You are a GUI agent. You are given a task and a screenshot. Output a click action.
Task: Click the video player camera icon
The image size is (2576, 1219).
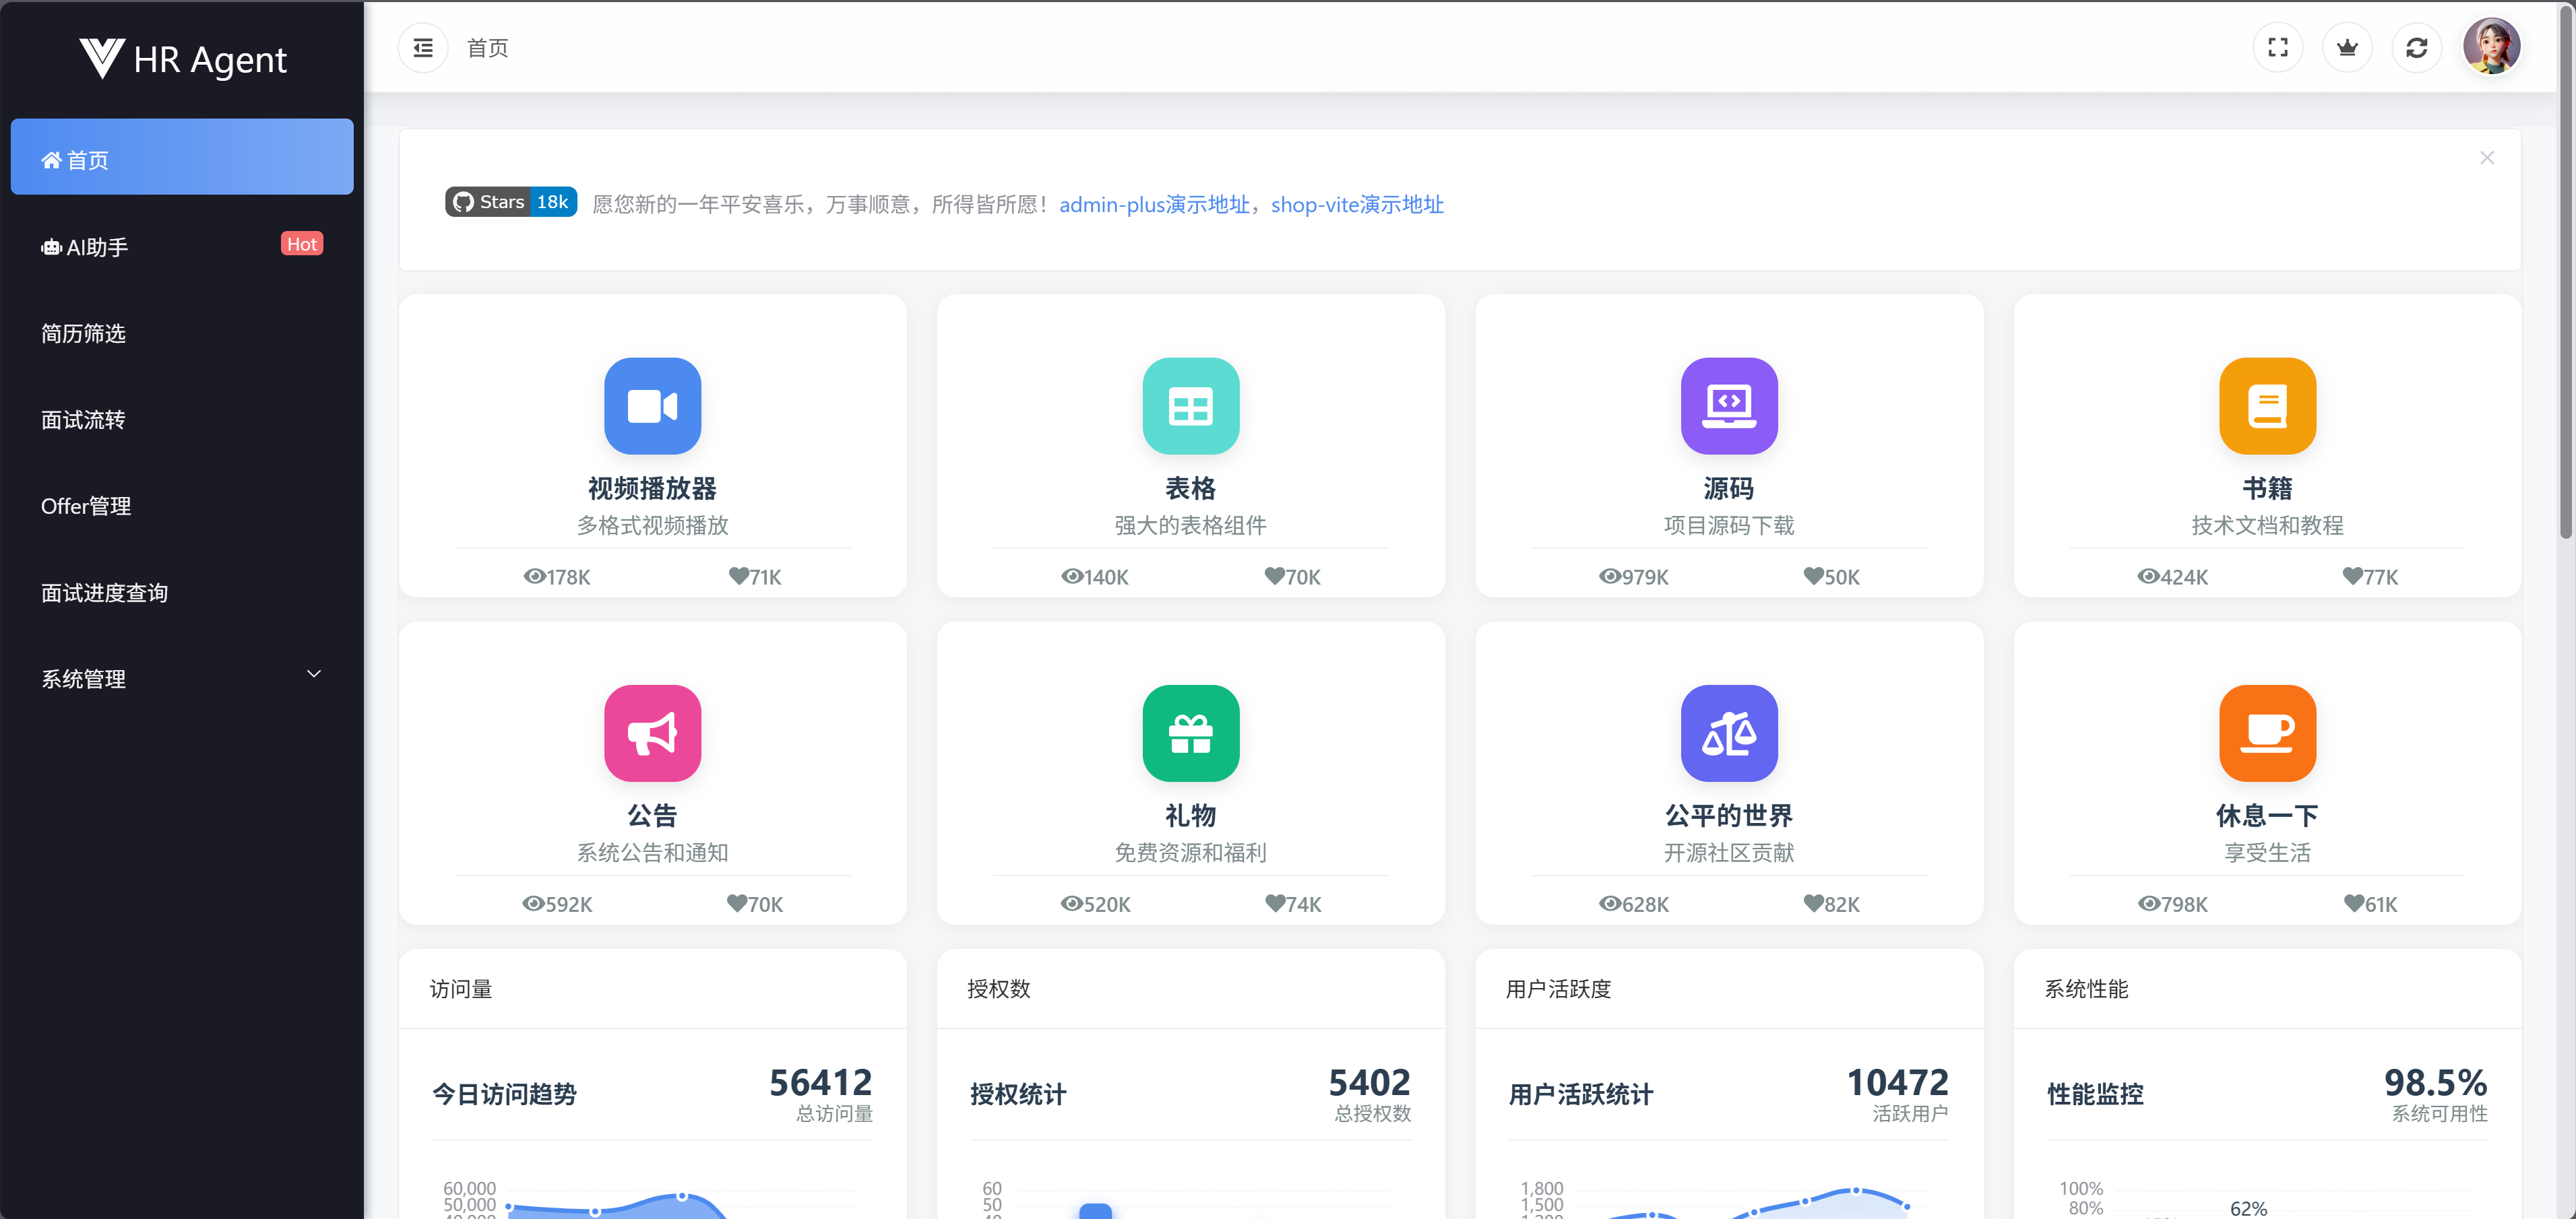point(652,405)
